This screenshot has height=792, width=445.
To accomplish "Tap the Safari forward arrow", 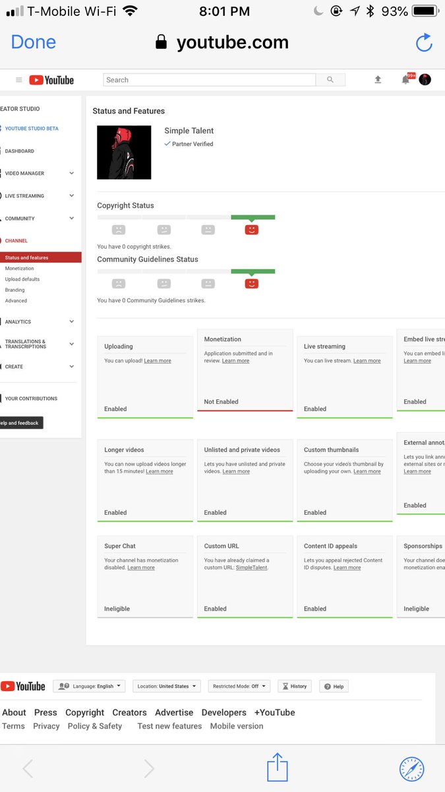I will click(x=149, y=768).
